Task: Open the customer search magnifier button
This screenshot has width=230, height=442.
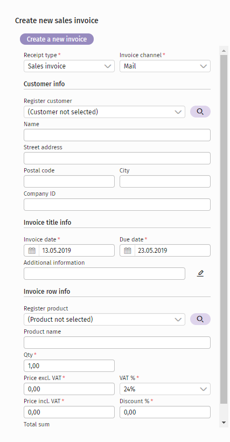Action: 200,112
